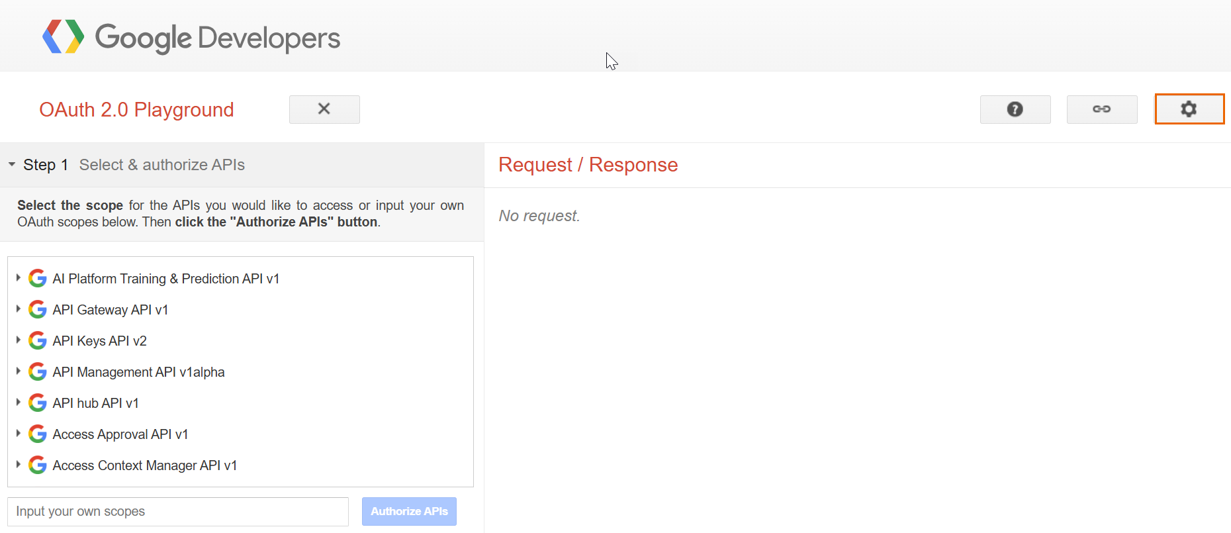
Task: Open the settings gear configuration
Action: tap(1189, 109)
